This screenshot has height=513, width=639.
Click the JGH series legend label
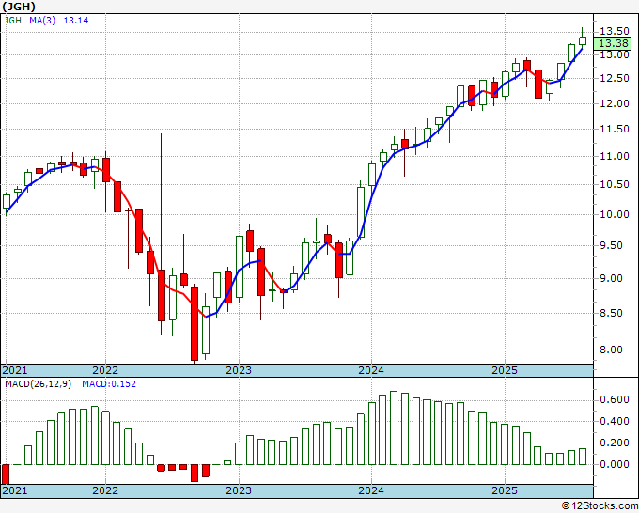click(12, 20)
